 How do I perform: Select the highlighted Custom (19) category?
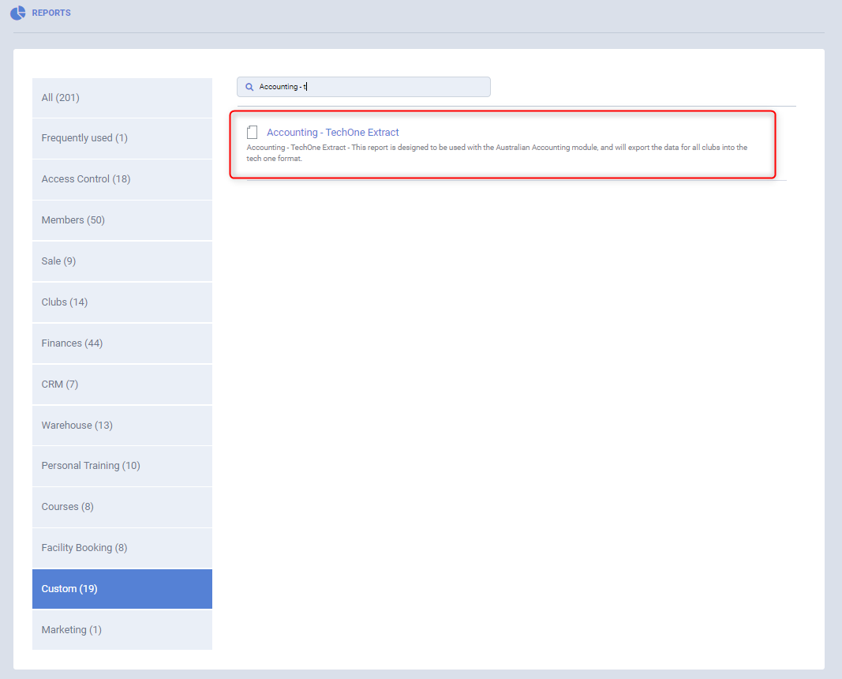point(122,589)
